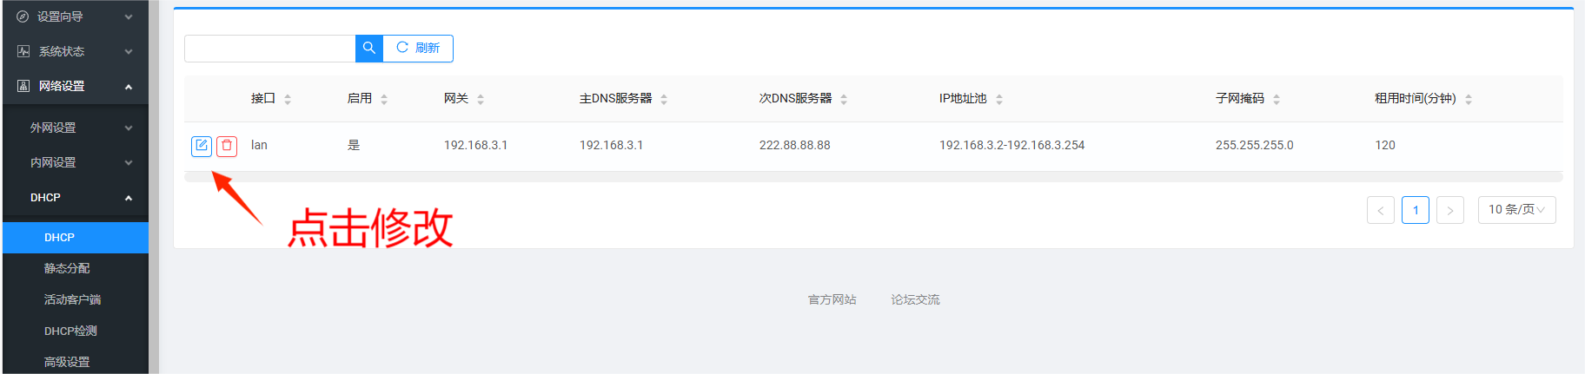Open the 10 条/页 page size dropdown
This screenshot has width=1585, height=374.
point(1516,210)
